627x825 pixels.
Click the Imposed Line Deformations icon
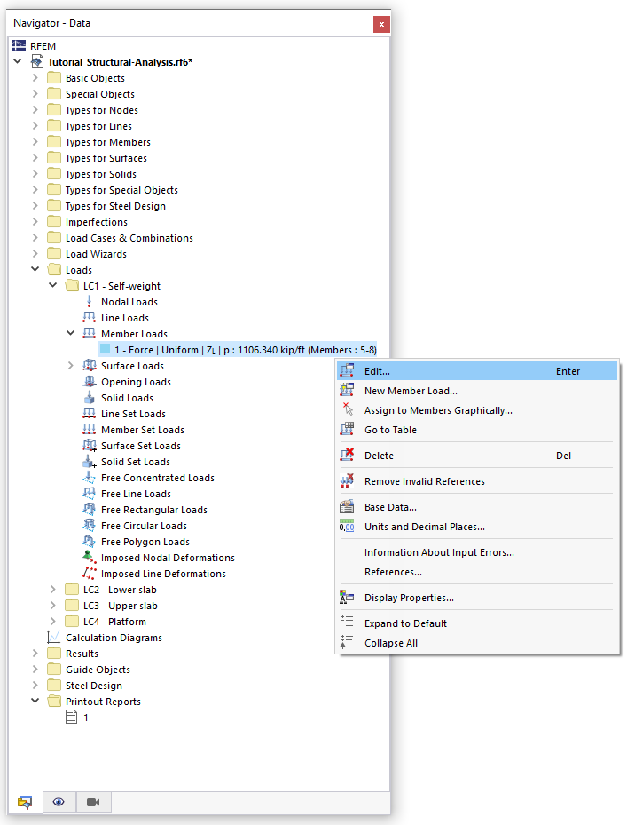[x=90, y=573]
